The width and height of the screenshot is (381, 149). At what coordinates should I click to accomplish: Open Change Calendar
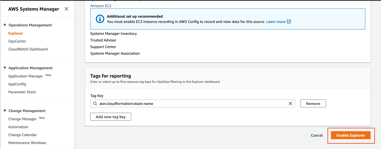pos(22,135)
